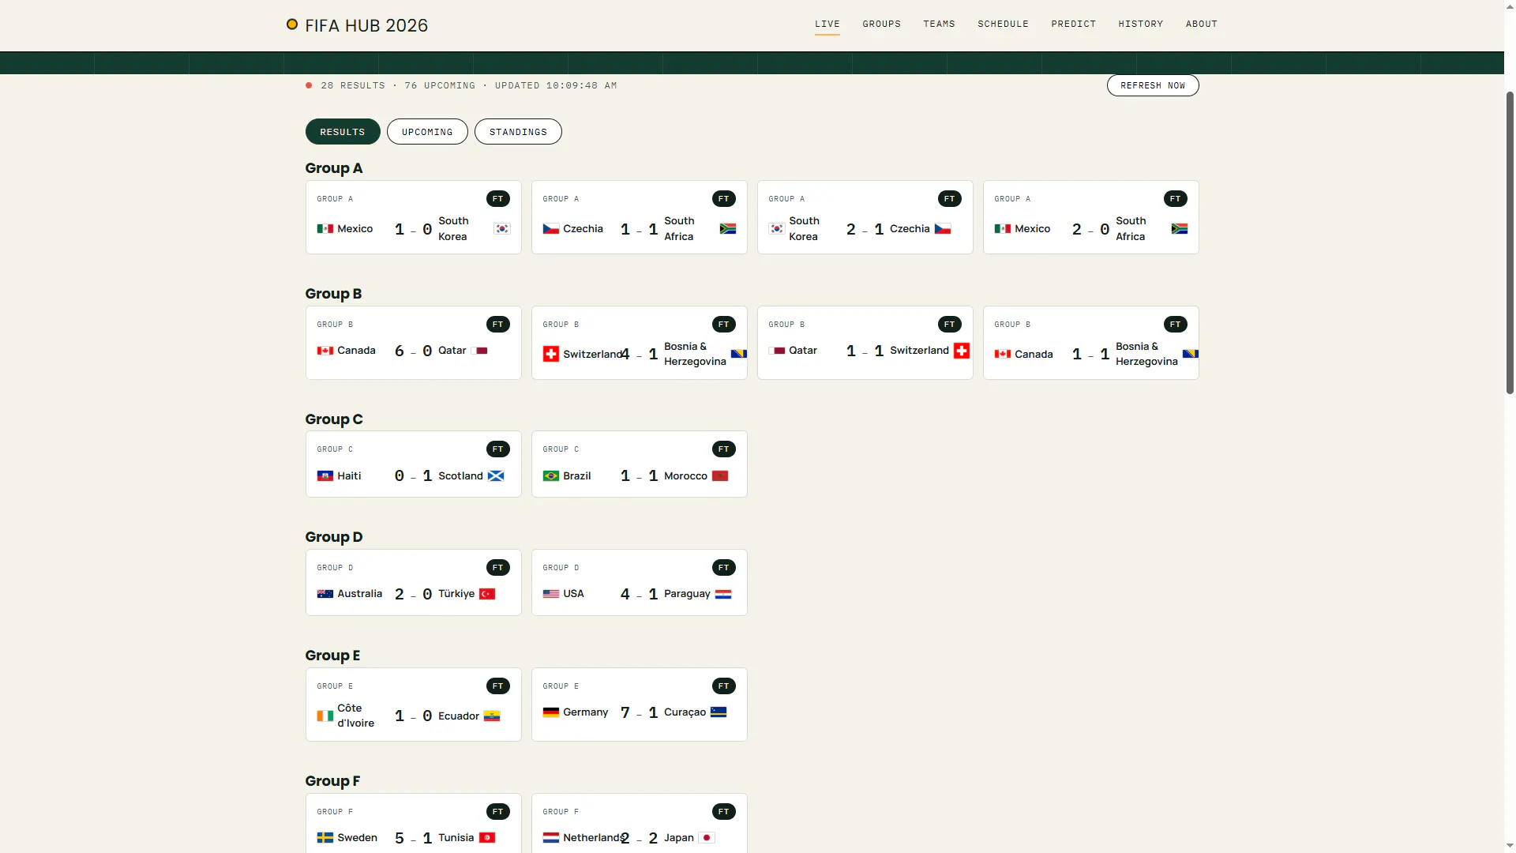Click Sweden flag in Sweden 5-1 Tunisia card
Viewport: 1516px width, 853px height.
(325, 838)
